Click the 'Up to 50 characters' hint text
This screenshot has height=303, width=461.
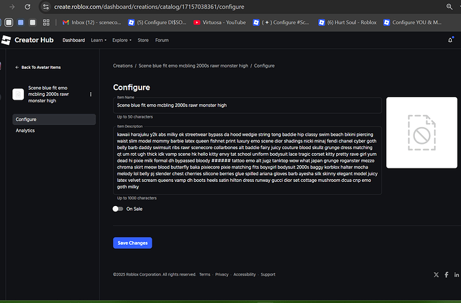coord(135,116)
